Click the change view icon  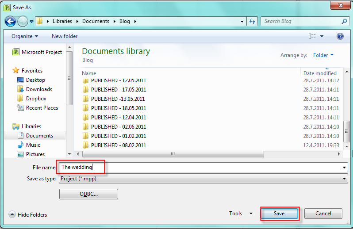313,36
